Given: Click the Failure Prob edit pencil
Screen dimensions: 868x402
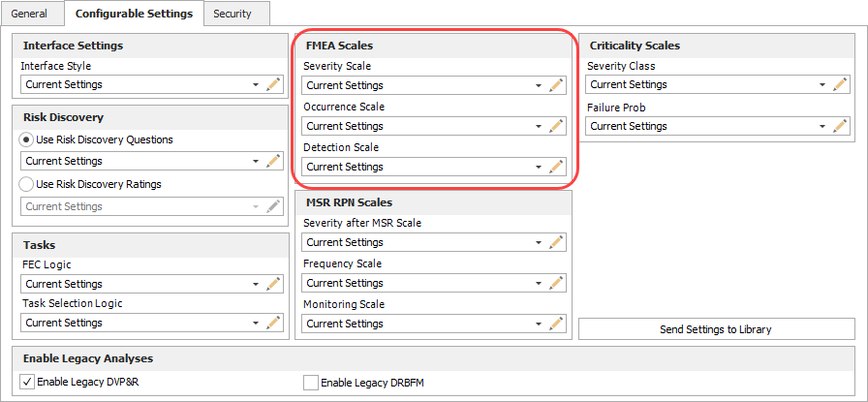Looking at the screenshot, I should 840,126.
